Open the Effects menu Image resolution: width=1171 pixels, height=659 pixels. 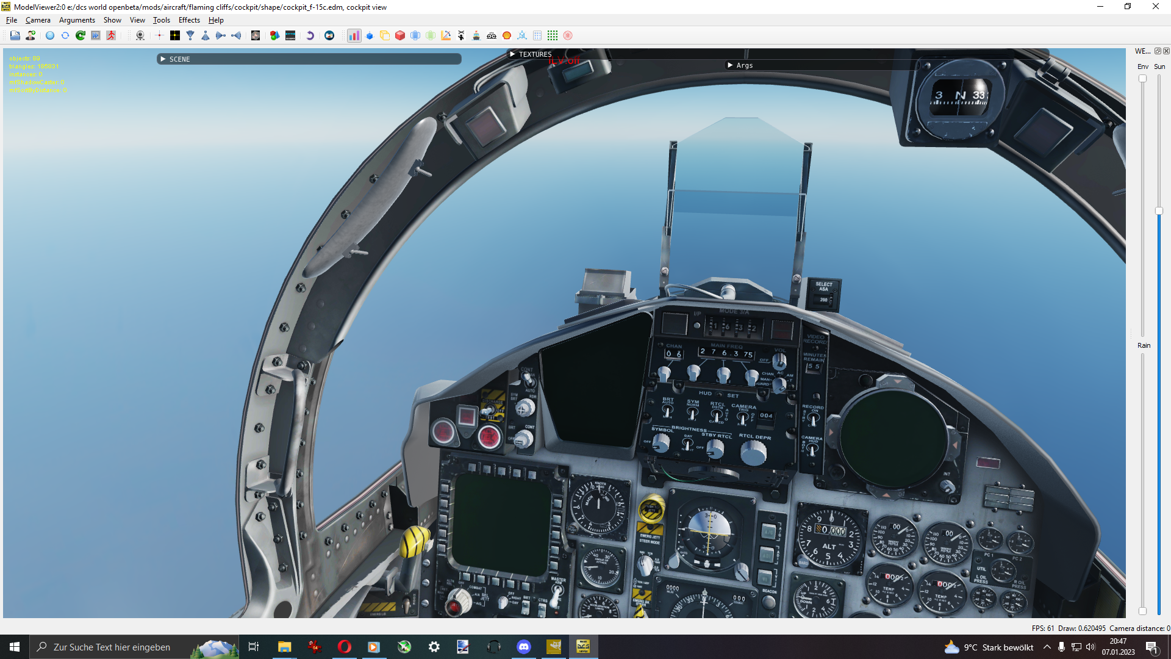(x=189, y=20)
